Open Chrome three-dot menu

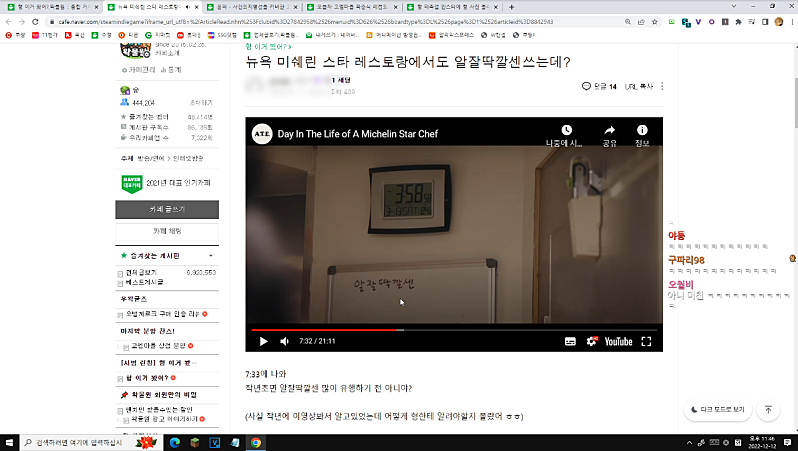(792, 22)
